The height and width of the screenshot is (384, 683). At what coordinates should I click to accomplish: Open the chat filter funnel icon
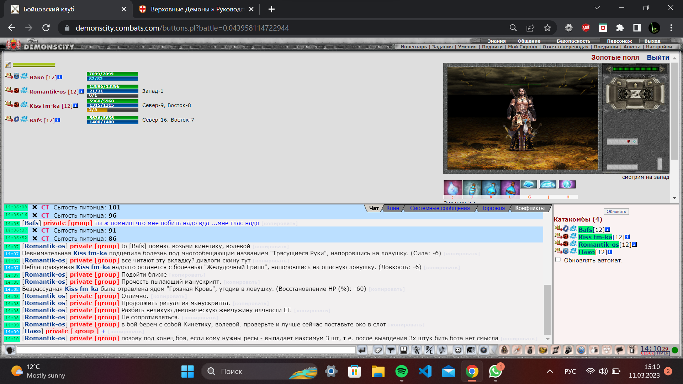(391, 350)
